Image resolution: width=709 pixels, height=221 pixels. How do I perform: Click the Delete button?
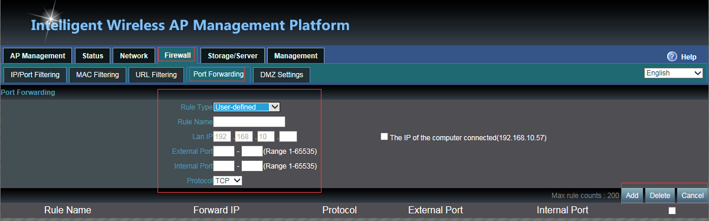[660, 196]
